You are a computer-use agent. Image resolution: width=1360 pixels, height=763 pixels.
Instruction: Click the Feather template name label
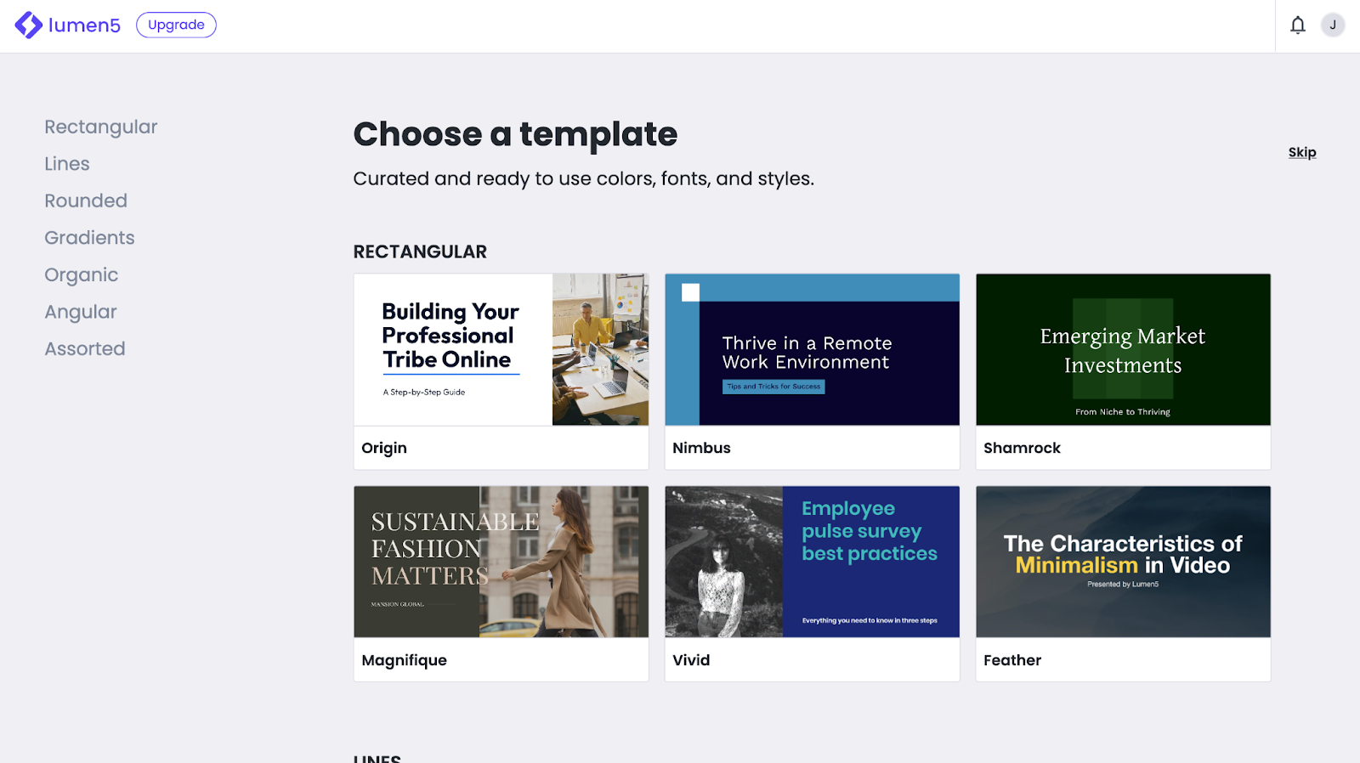pos(1012,660)
